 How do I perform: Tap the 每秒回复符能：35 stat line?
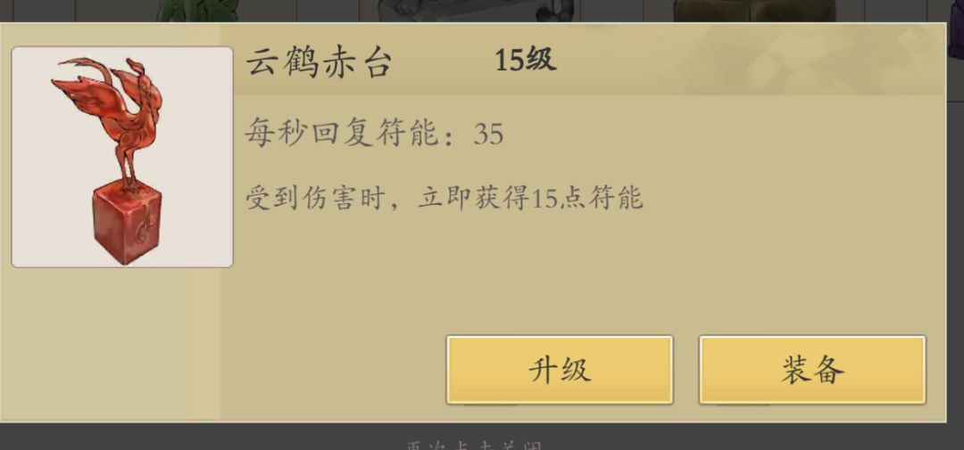[x=374, y=134]
